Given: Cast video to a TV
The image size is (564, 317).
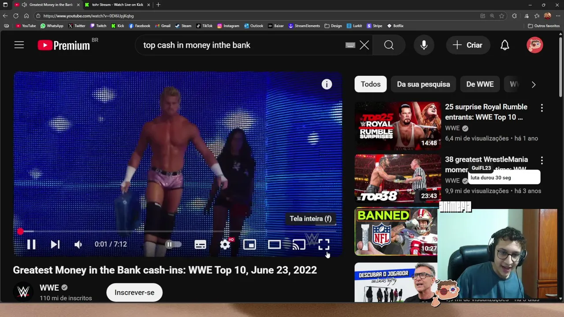Looking at the screenshot, I should pos(299,244).
